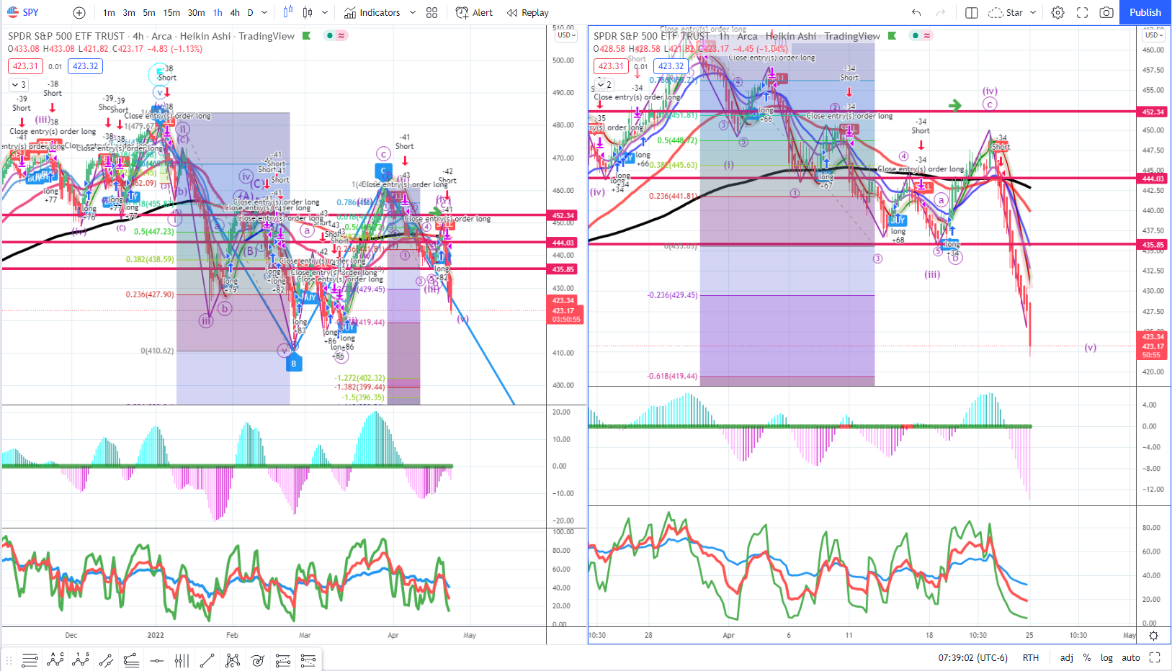Expand the Star layout dropdown arrow
This screenshot has height=671, width=1172.
click(1033, 12)
